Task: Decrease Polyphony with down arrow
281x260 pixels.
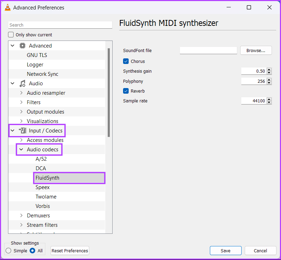Action: [x=269, y=83]
